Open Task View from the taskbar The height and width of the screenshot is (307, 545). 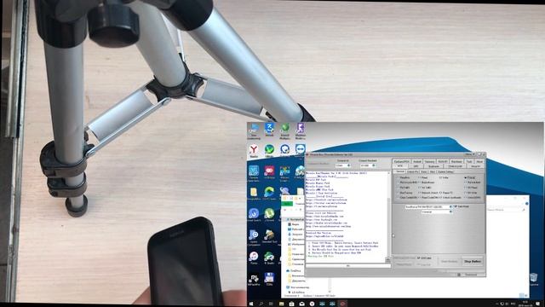point(271,304)
